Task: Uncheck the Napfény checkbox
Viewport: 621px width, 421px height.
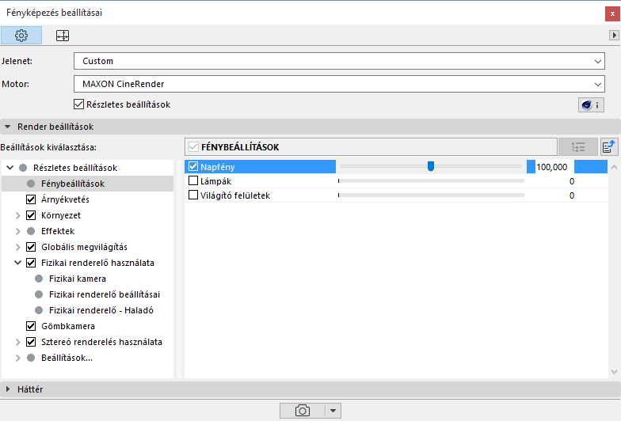Action: [193, 166]
